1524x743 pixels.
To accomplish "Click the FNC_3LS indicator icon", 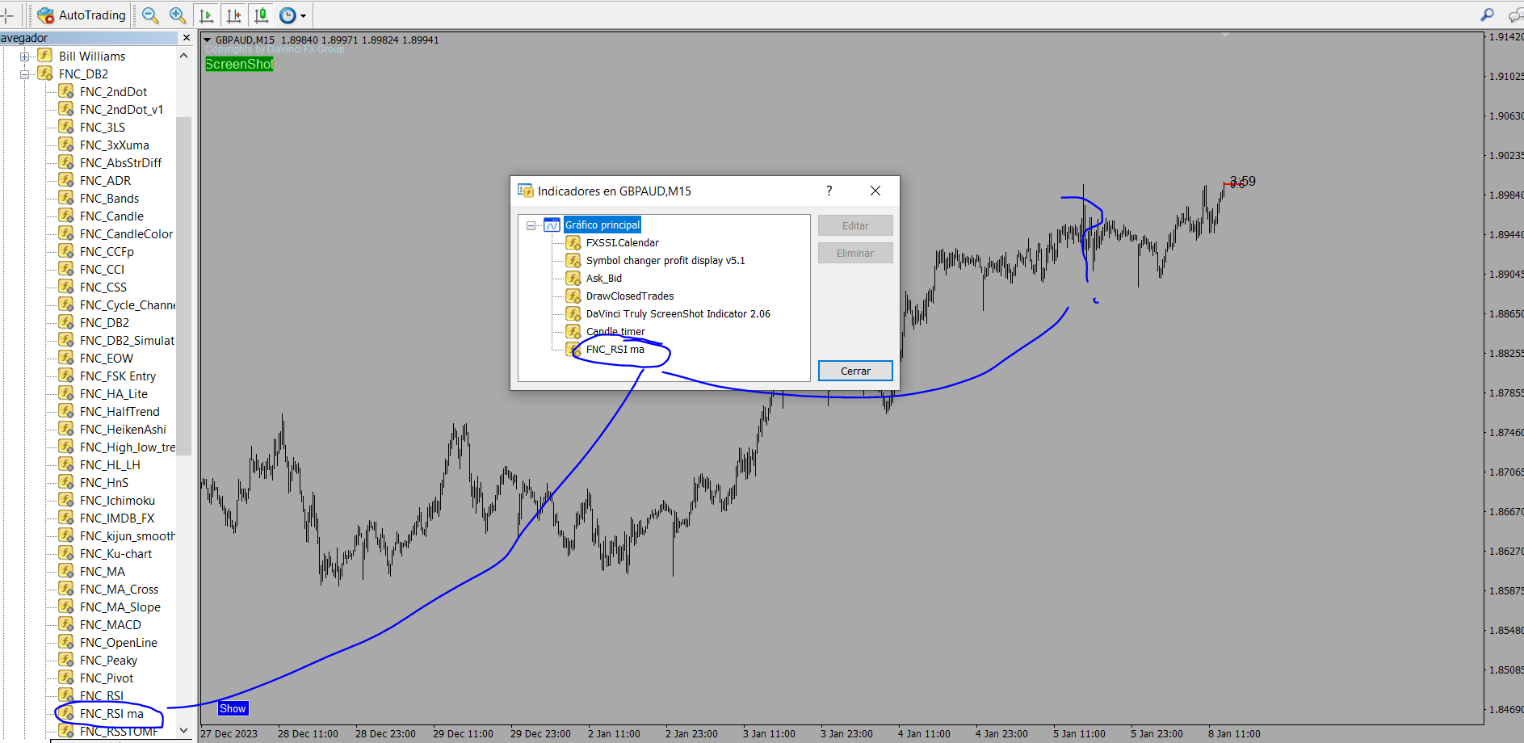I will 66,127.
